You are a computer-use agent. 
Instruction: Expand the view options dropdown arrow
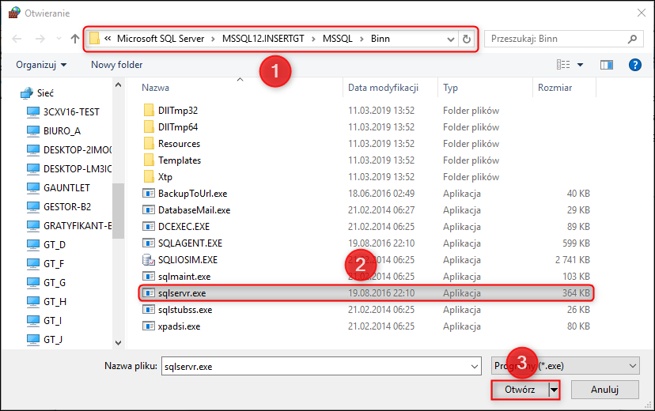[x=580, y=65]
